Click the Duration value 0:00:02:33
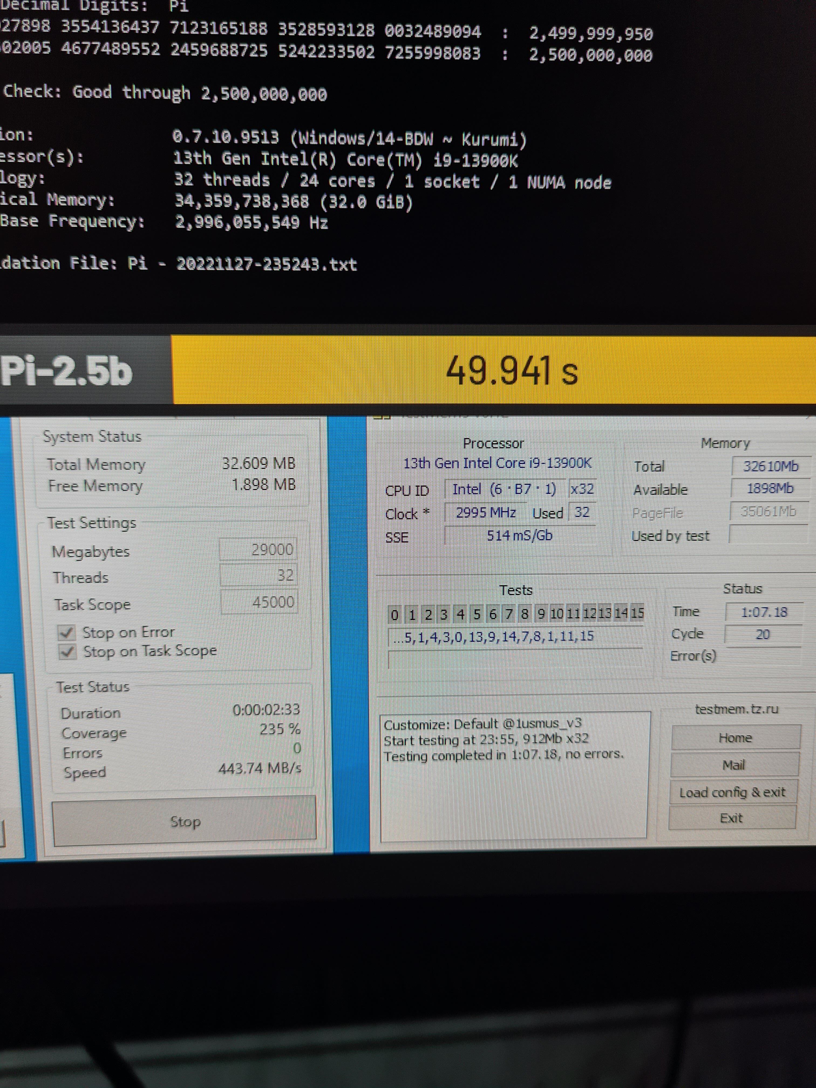 pos(266,709)
